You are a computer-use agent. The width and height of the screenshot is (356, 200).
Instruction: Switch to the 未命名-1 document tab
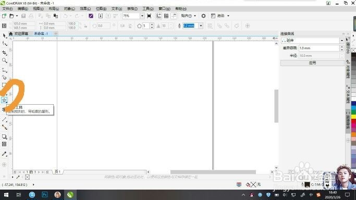41,33
